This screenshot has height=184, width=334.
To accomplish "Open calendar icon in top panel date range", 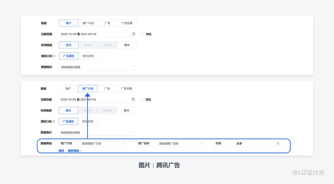I will [x=133, y=34].
